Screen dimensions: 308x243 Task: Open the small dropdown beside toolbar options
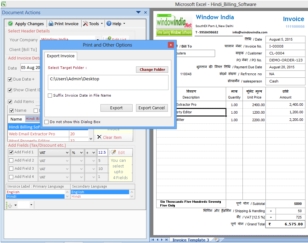tap(31, 205)
